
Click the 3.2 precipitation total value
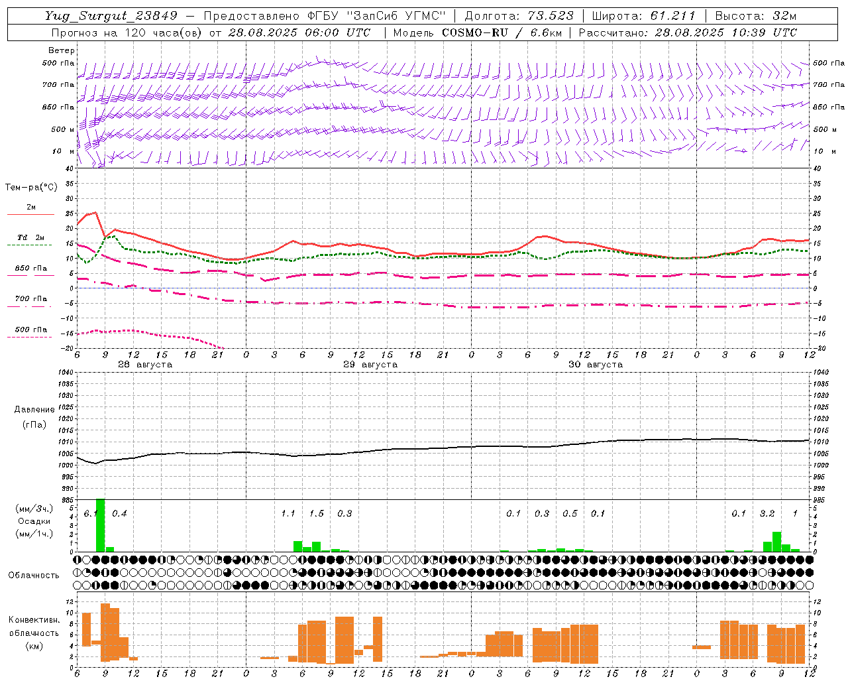(767, 514)
